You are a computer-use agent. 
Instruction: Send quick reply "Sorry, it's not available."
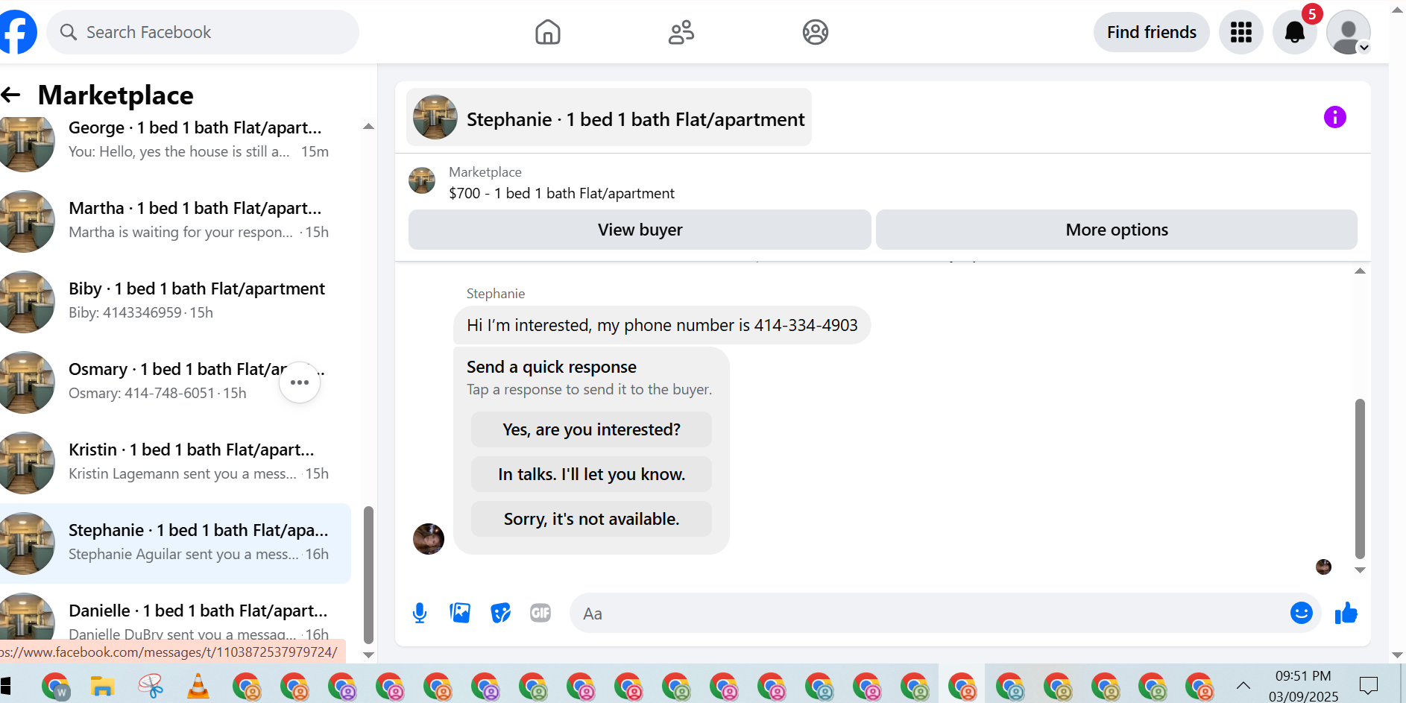point(591,519)
